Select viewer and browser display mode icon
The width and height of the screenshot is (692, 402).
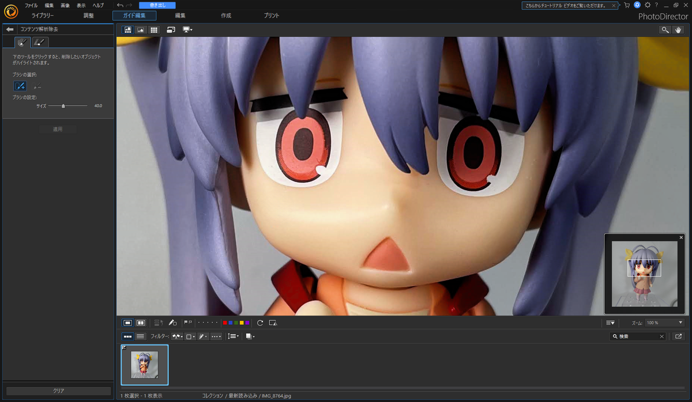[x=128, y=29]
